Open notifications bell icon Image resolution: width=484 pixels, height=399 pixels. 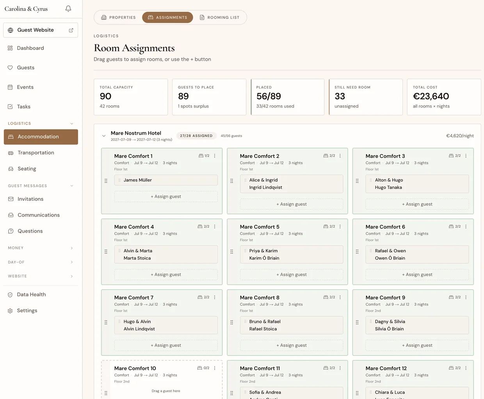(68, 9)
